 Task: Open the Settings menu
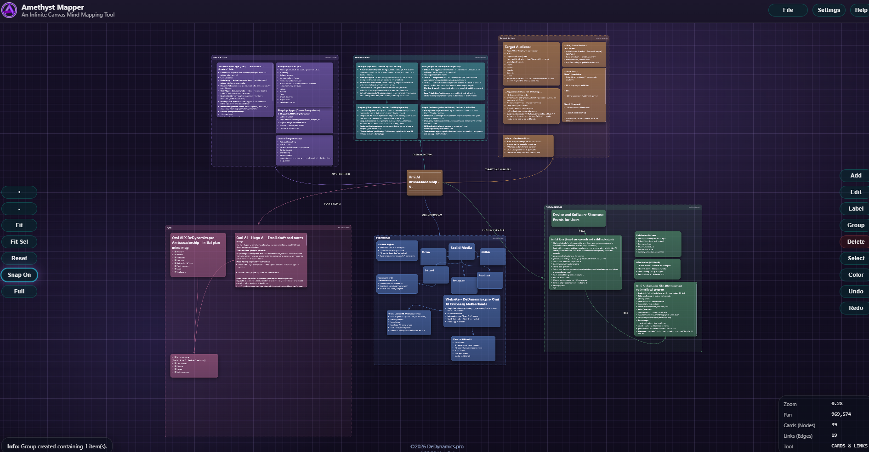coord(829,10)
